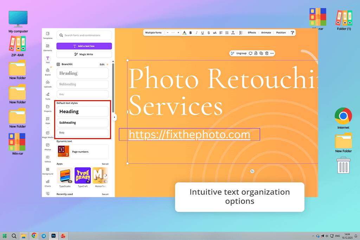The image size is (360, 240).
Task: Click the font size value field
Action: (173, 33)
